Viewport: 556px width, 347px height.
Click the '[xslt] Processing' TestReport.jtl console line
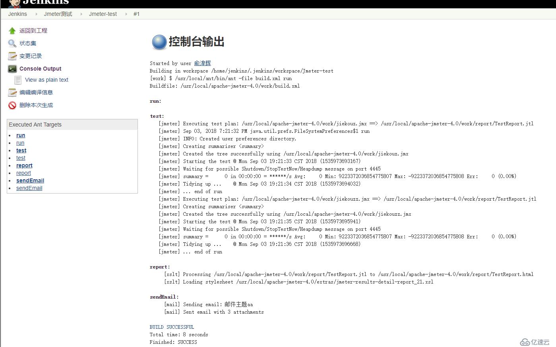tap(349, 274)
